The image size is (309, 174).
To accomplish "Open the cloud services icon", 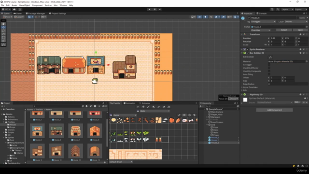I will [14, 9].
